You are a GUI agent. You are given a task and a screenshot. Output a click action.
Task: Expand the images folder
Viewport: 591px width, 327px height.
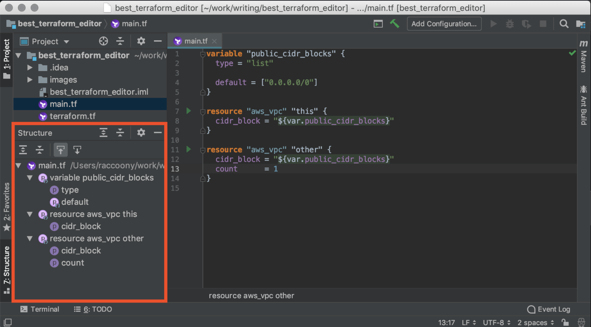[30, 80]
